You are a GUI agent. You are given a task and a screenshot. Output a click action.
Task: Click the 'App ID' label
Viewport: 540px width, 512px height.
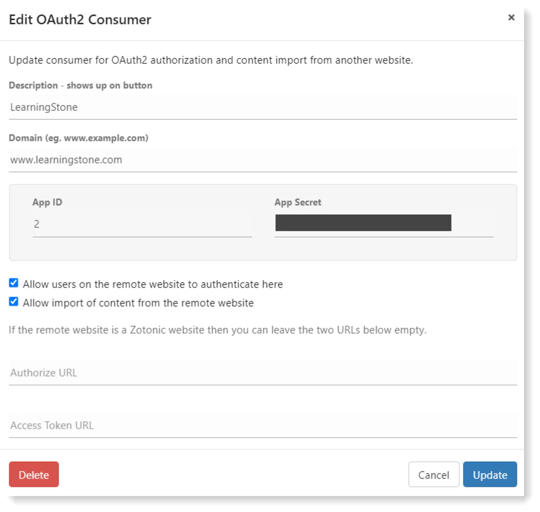47,202
